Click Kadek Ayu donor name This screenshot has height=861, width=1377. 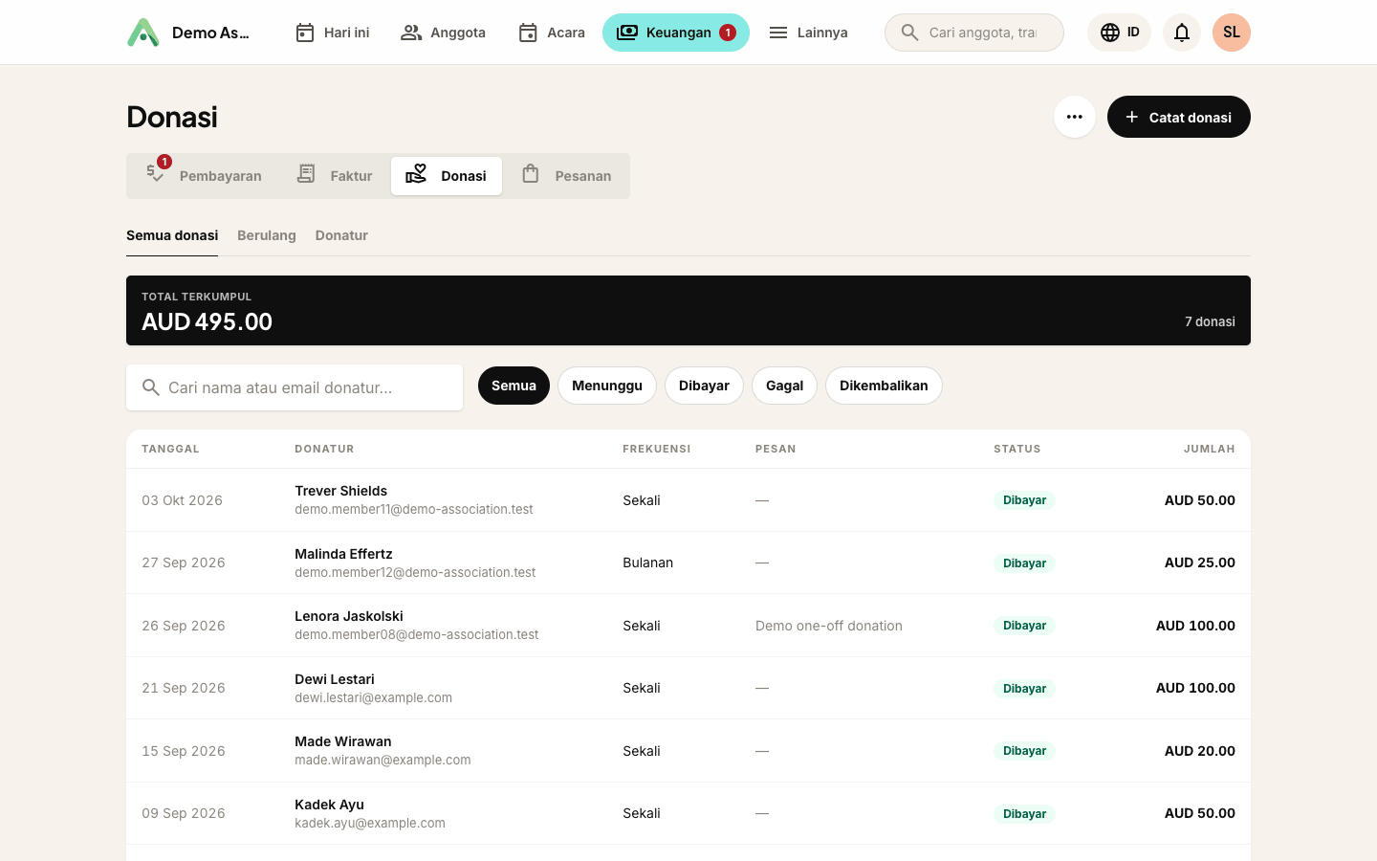click(x=329, y=805)
